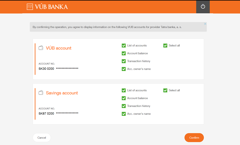Viewport: 240px width, 145px height.
Task: Uncheck Account balance for VÚB account
Action: (x=124, y=53)
